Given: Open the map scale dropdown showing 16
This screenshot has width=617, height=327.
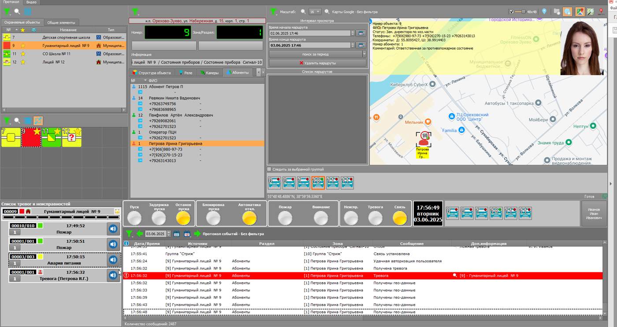Looking at the screenshot, I should (x=315, y=12).
